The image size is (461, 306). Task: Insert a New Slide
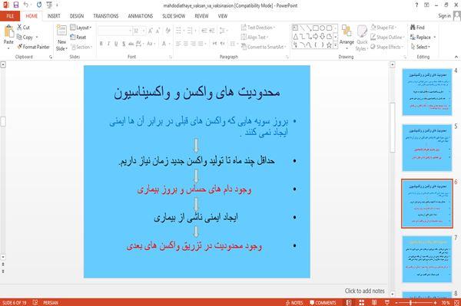tap(61, 38)
